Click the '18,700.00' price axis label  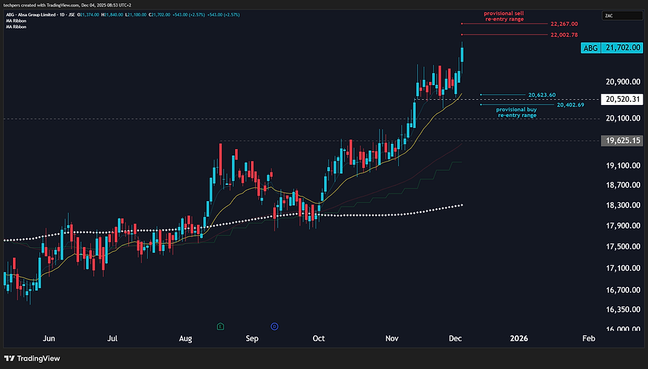[623, 185]
